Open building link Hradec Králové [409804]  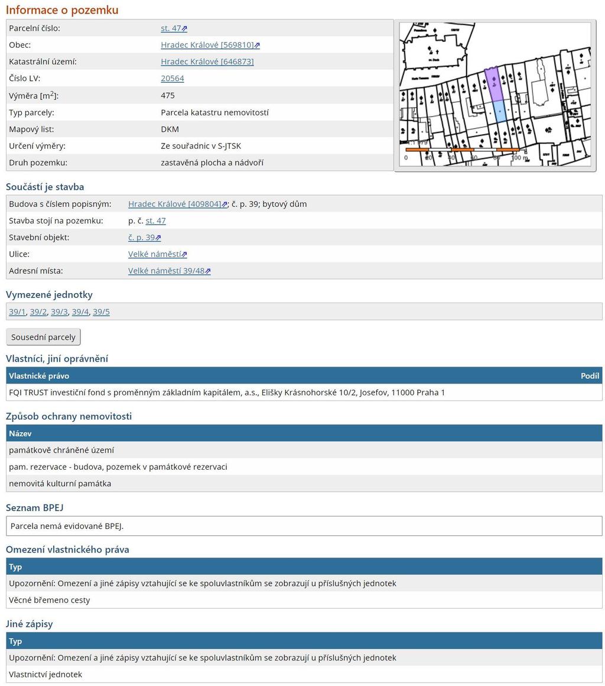174,204
